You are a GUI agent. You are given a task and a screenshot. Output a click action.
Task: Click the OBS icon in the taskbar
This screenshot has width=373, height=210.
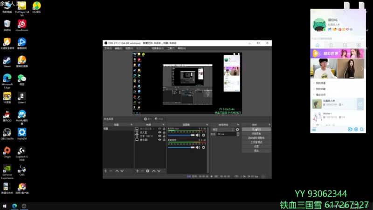point(24,206)
